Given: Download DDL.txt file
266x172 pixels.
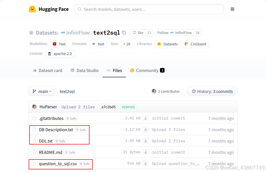Looking at the screenshot, I should [x=146, y=141].
